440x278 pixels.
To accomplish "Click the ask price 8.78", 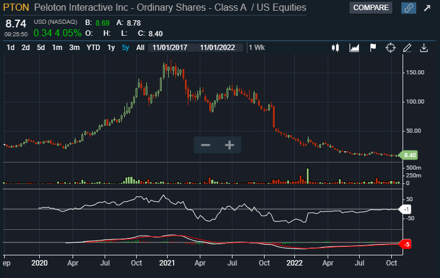I will point(134,23).
